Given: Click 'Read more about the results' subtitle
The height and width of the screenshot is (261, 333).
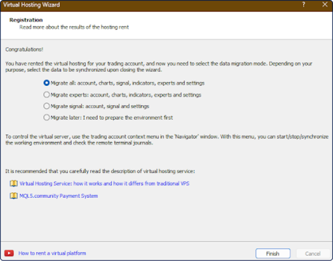Looking at the screenshot, I should (74, 27).
